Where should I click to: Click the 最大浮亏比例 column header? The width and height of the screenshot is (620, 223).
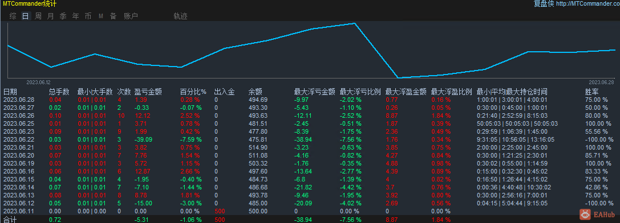(360, 92)
